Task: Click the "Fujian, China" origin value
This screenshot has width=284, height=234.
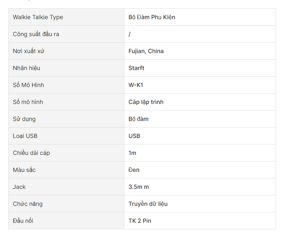Action: click(x=146, y=51)
